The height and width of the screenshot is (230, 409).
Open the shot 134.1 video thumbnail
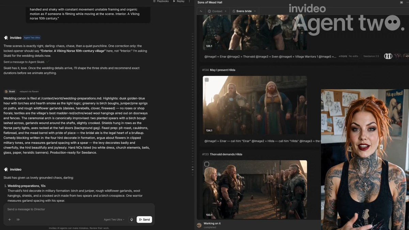click(x=255, y=105)
